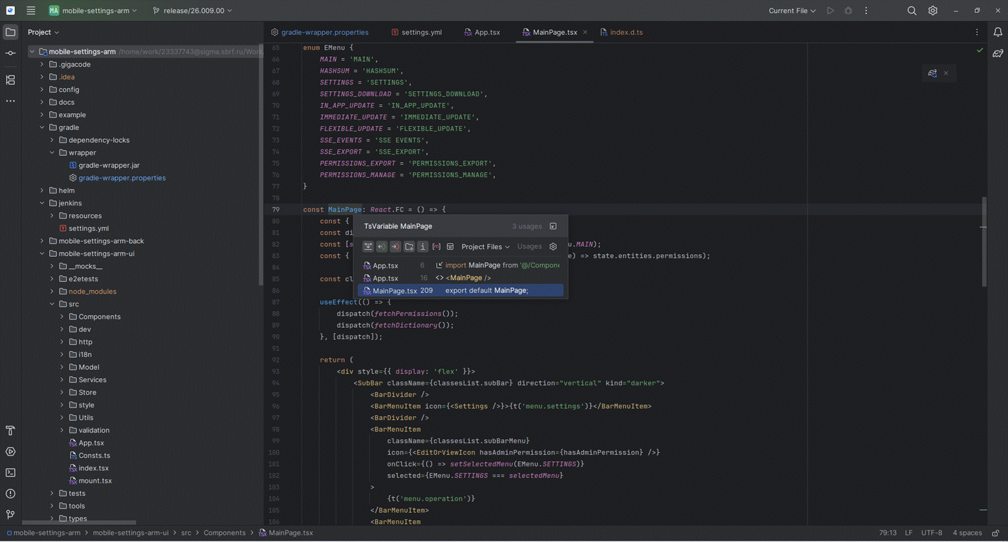This screenshot has width=1008, height=542.
Task: Toggle show import statements filter
Action: (422, 246)
